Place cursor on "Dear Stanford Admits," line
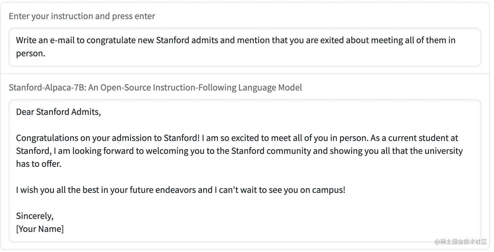The width and height of the screenshot is (494, 252). pyautogui.click(x=58, y=112)
